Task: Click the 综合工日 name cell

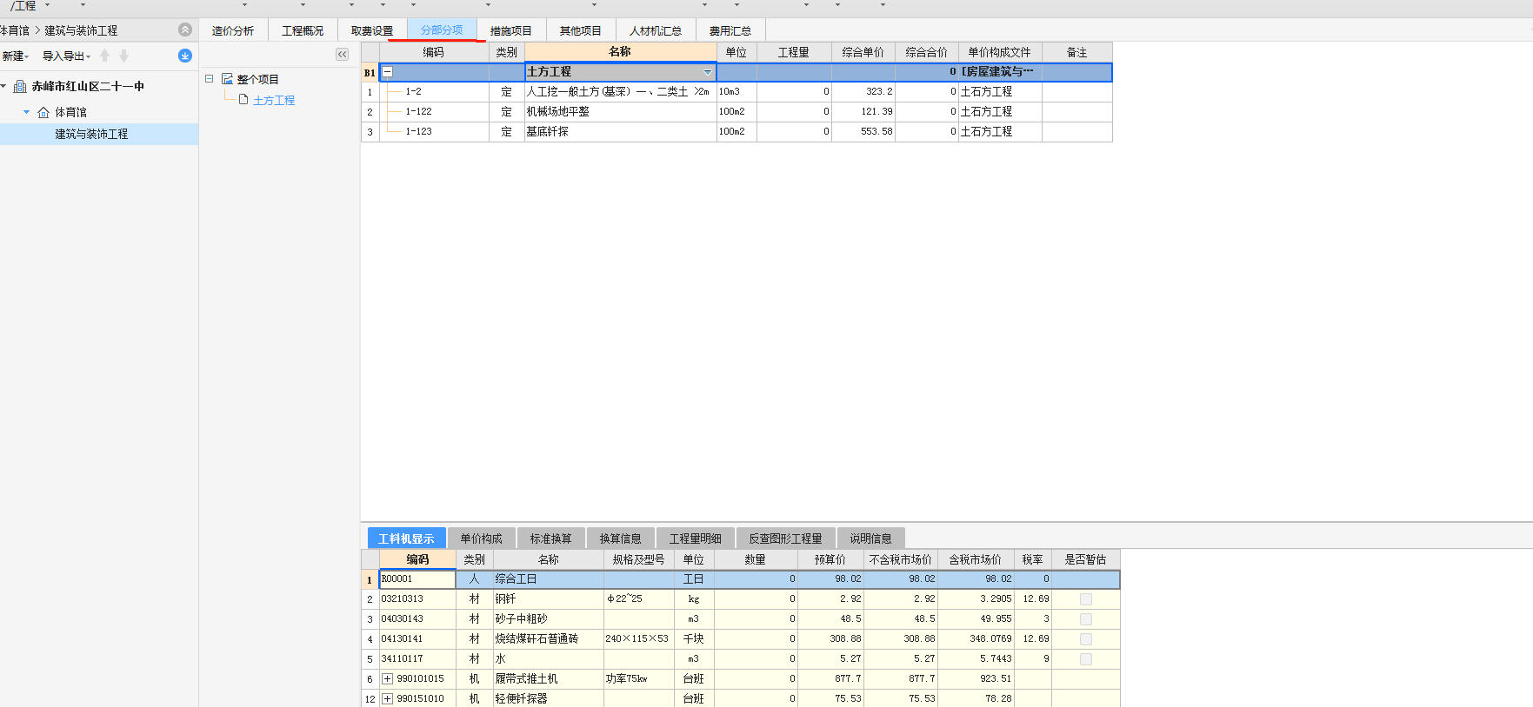Action: click(549, 579)
